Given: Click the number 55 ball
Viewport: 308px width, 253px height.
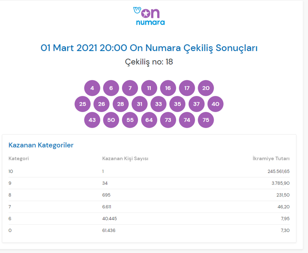Looking at the screenshot, I should 130,120.
